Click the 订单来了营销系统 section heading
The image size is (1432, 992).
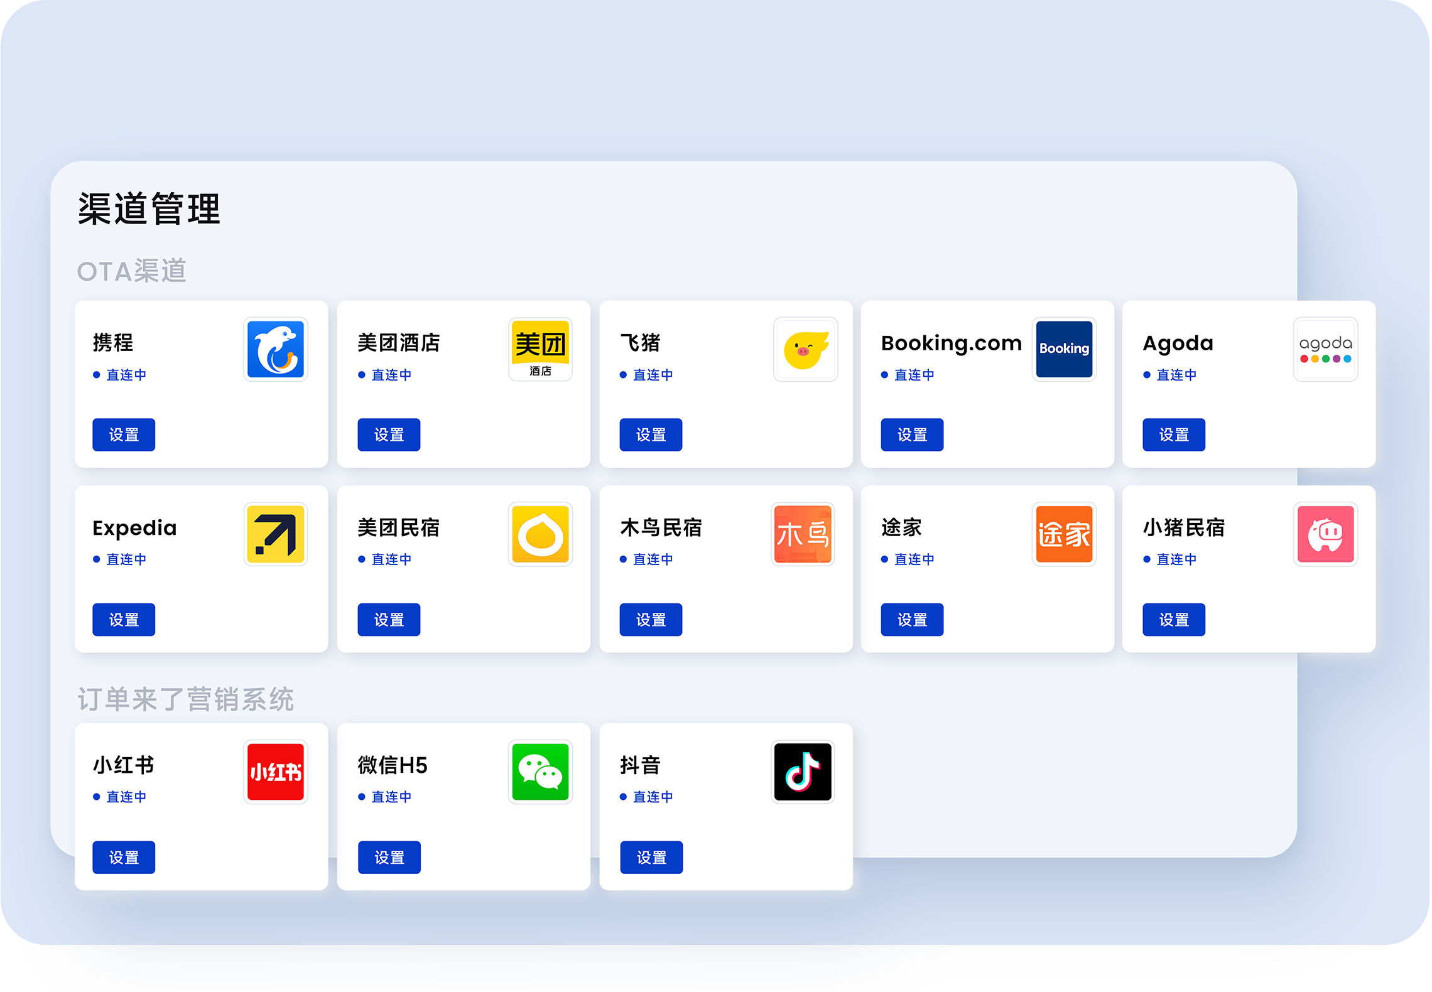(185, 699)
